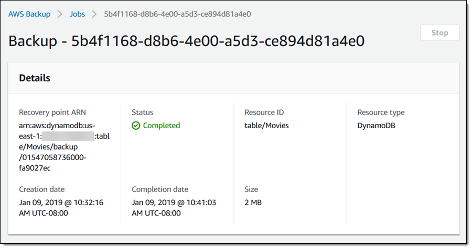
Task: Click the table/Movies resource ID value
Action: pos(266,126)
